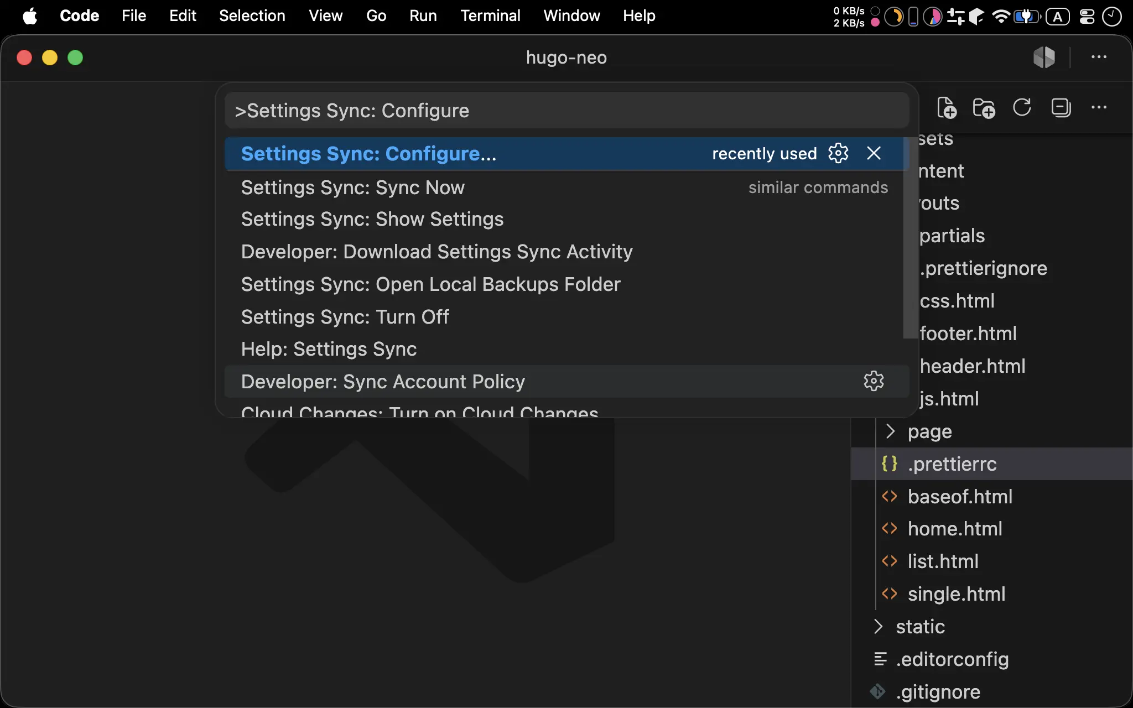Select the 'partials' folder in Explorer

[952, 236]
